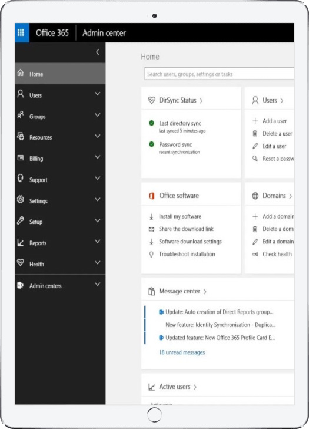Click the plus icon beside Add a domain

[255, 217]
